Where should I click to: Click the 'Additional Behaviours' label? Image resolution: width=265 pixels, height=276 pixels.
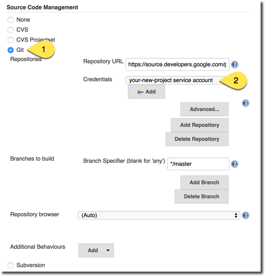(x=38, y=247)
